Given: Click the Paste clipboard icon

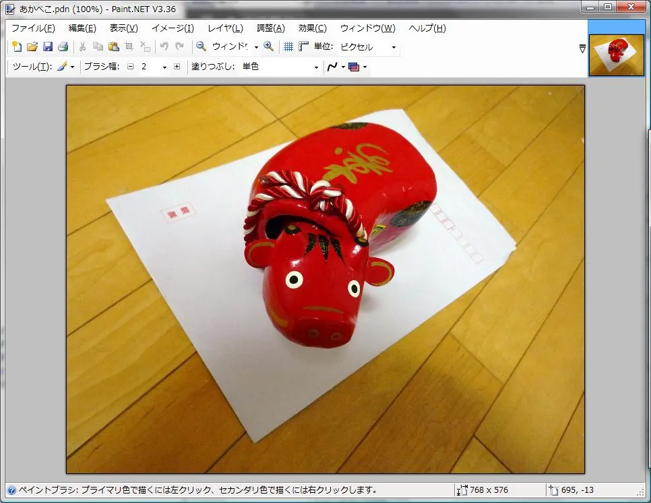Looking at the screenshot, I should coord(113,46).
